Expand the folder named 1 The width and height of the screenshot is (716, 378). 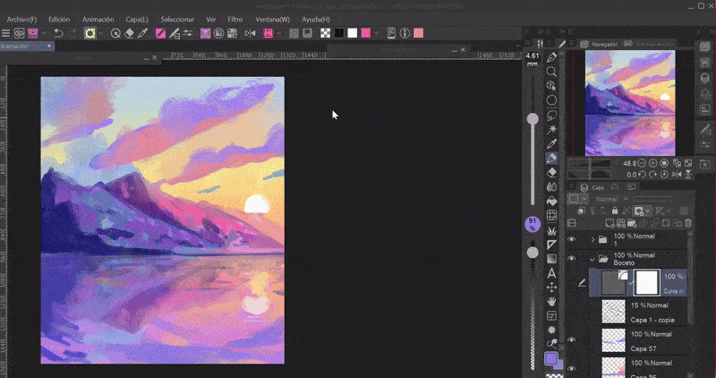coord(592,239)
